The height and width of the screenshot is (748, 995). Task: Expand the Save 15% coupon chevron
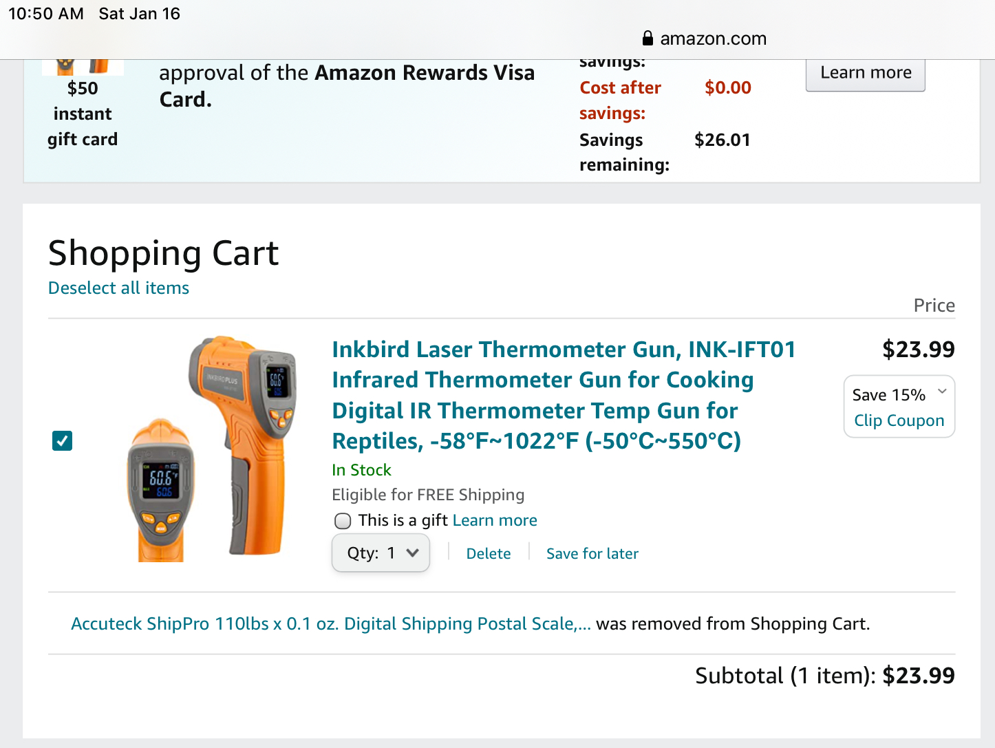pos(943,392)
